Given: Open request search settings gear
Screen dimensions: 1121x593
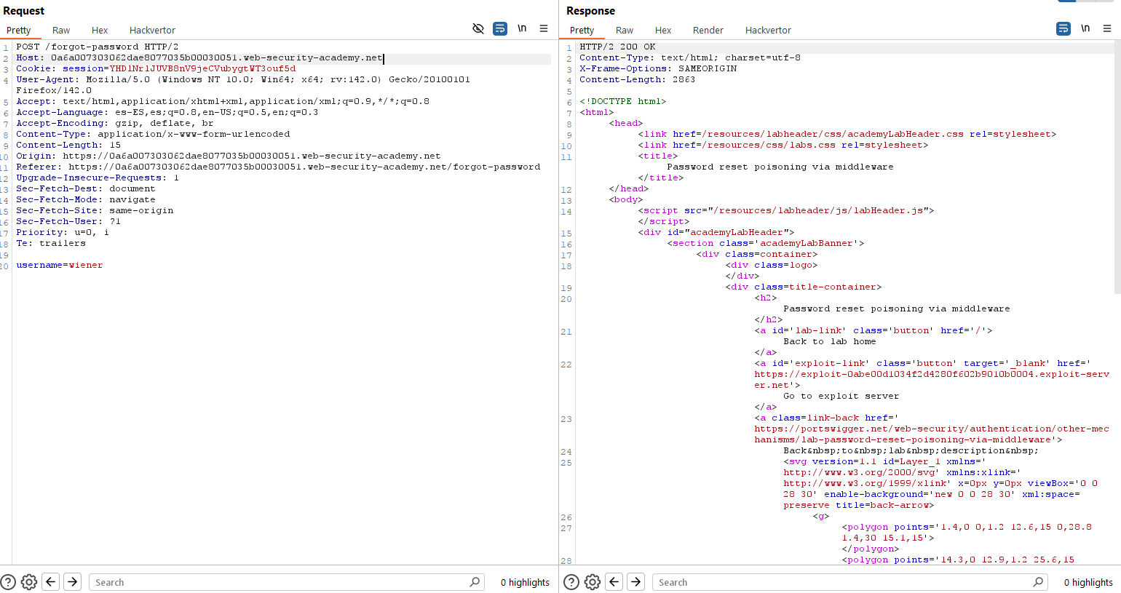Looking at the screenshot, I should point(29,582).
